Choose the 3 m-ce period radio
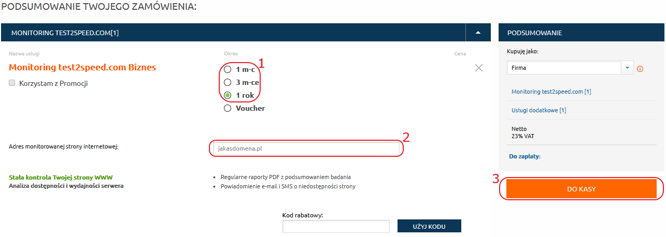 point(227,82)
